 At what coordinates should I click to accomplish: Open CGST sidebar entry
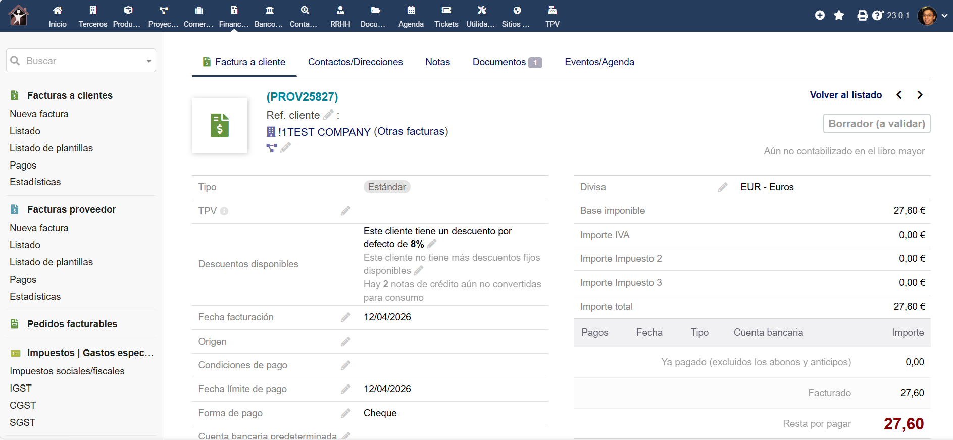[x=23, y=405]
